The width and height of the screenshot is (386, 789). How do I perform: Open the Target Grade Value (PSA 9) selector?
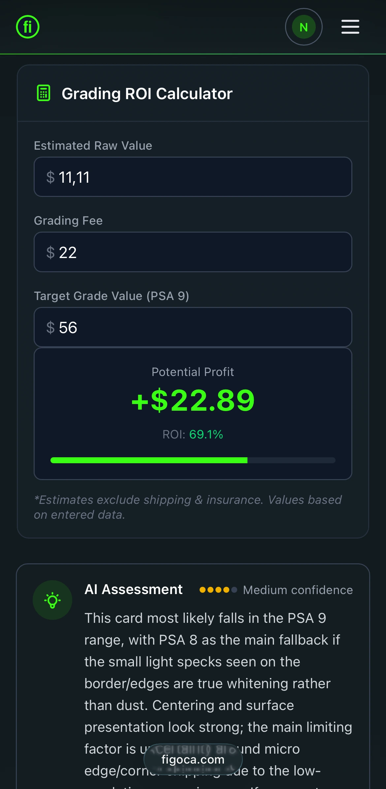193,327
